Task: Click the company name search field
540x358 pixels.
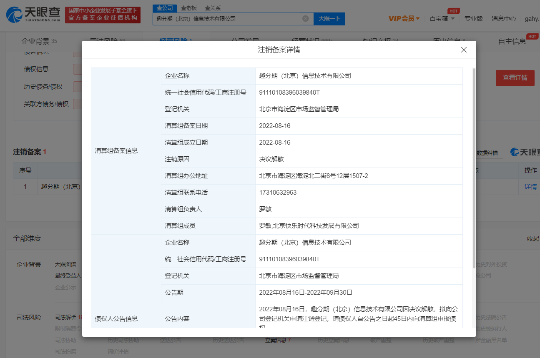Action: click(227, 18)
